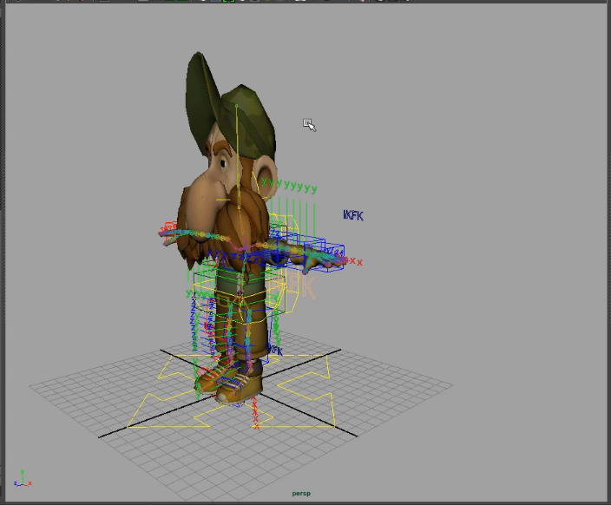
Task: Select the red x markers at the right arm tip
Action: (356, 261)
